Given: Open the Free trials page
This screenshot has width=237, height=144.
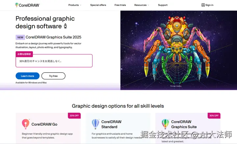Looking at the screenshot, I should [120, 5].
